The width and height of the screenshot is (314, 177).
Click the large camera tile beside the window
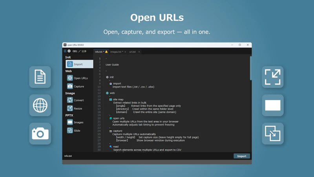pos(40,133)
